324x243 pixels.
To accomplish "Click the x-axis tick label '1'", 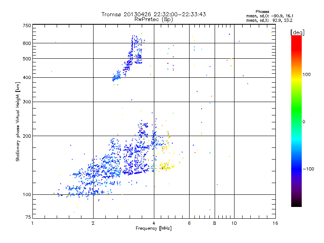I will click(32, 223).
